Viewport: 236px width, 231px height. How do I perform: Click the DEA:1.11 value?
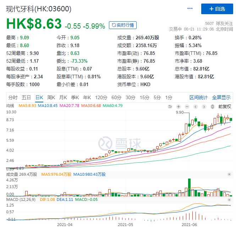pos(65,199)
